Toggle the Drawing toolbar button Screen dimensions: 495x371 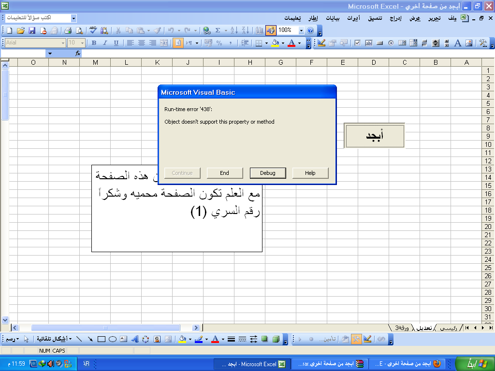tap(271, 30)
